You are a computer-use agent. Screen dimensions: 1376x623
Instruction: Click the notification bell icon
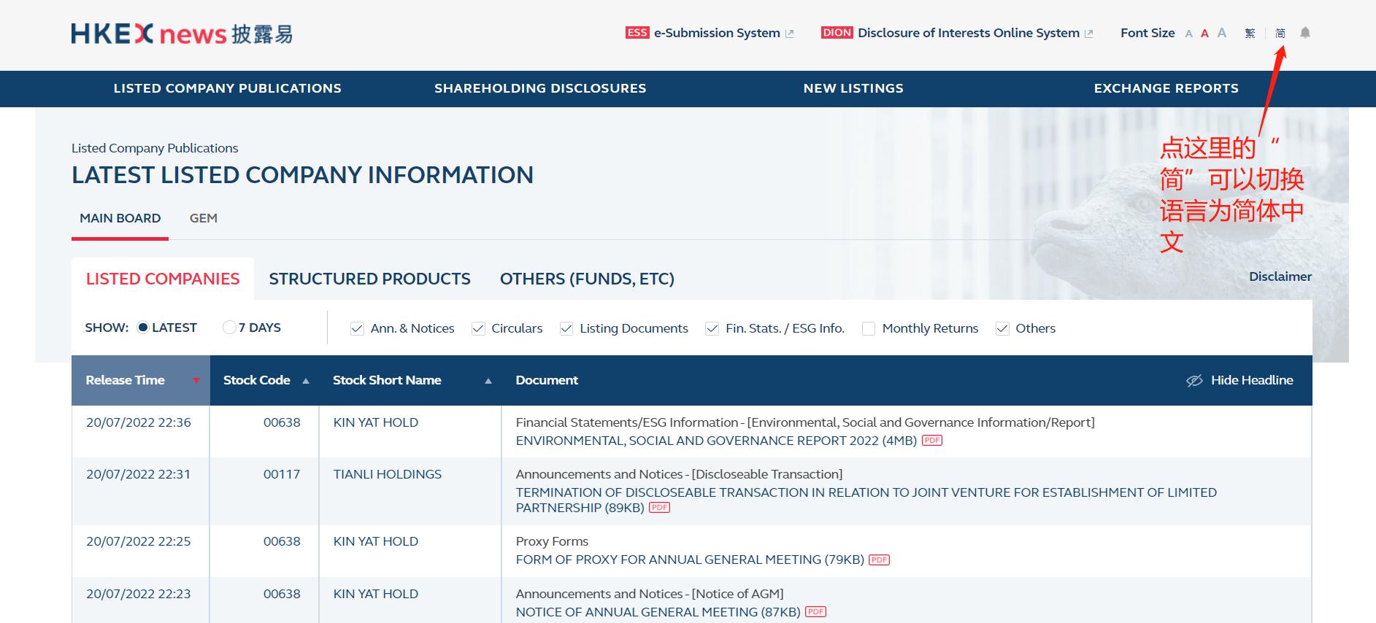click(1305, 33)
